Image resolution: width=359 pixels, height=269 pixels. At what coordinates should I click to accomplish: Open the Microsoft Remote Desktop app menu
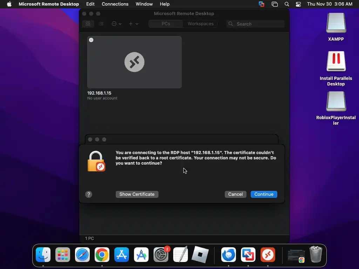click(x=49, y=4)
